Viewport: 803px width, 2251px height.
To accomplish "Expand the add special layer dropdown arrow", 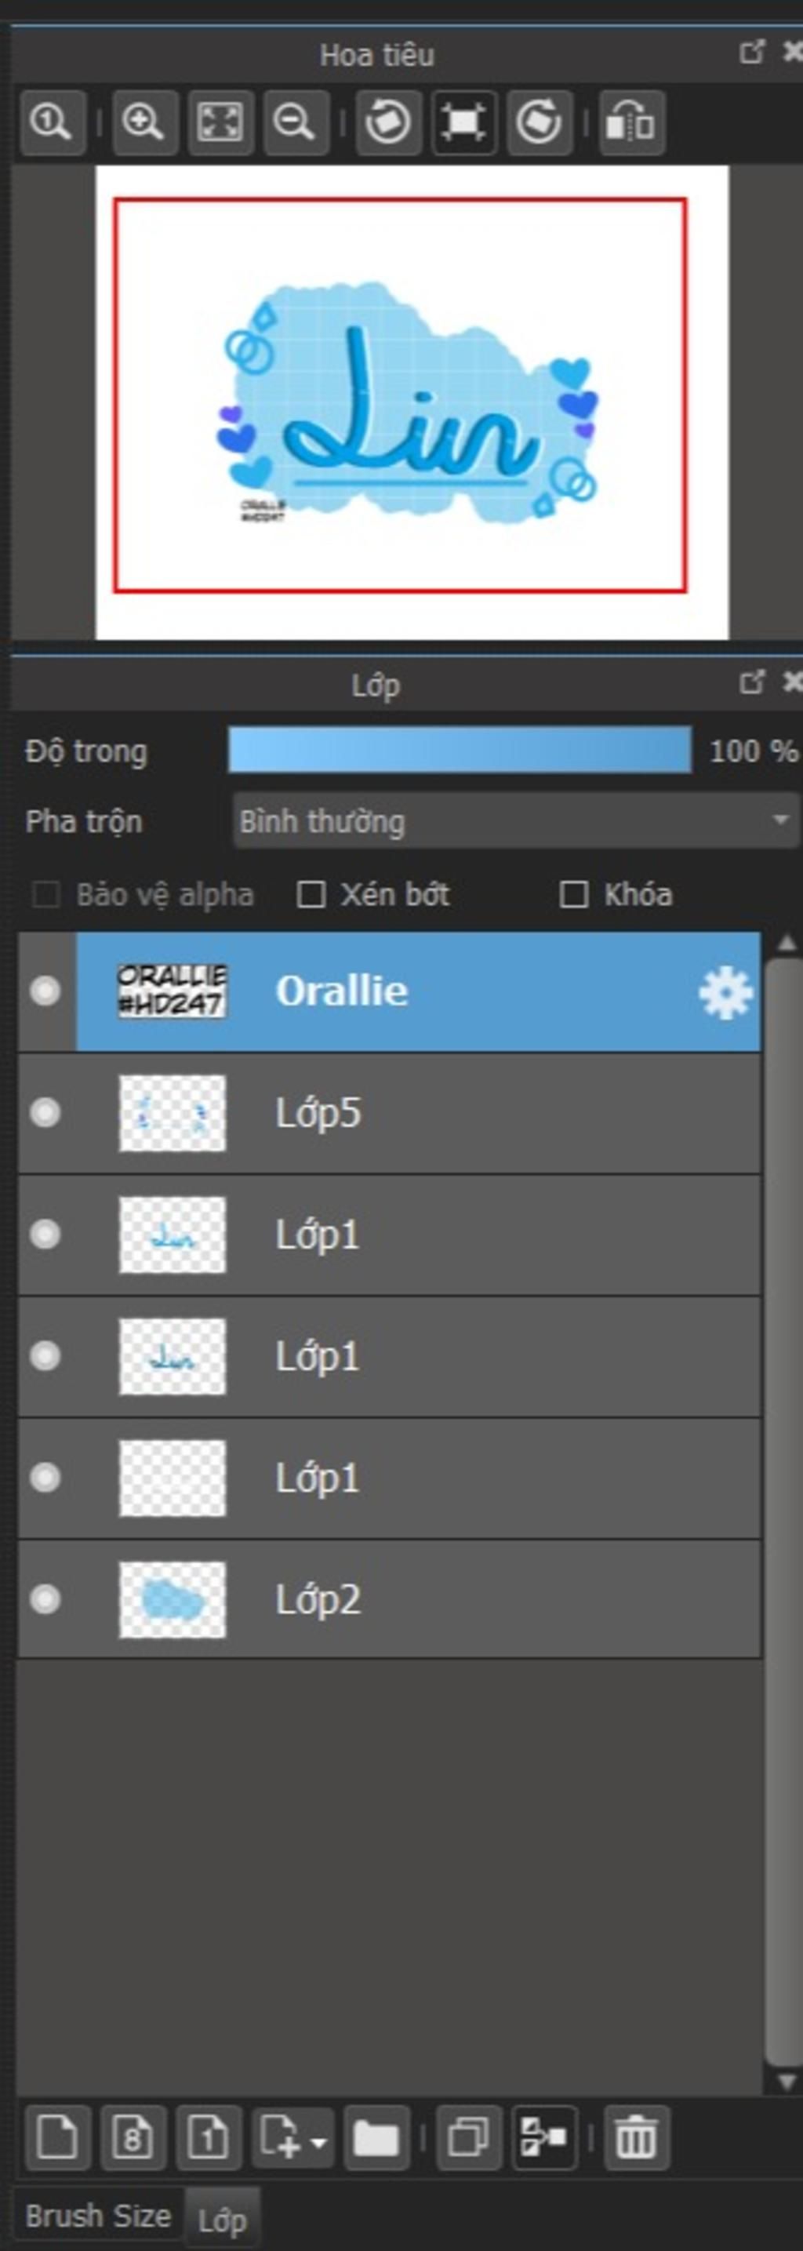I will click(x=319, y=2142).
